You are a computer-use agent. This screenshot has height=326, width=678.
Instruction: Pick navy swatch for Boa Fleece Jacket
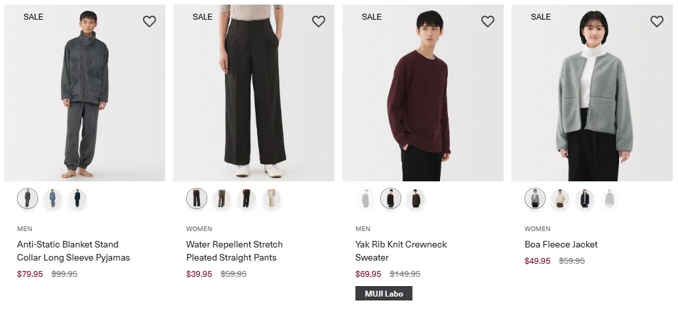click(585, 198)
